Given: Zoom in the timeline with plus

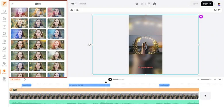Looking at the screenshot, I should [x=215, y=79].
